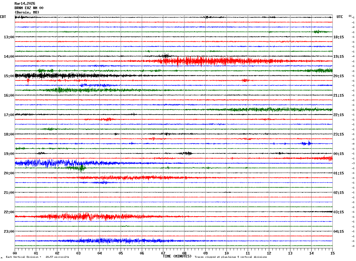Viewport: 356px width, 261px height.
Task: Click the 03:15 UTC time label
Action: [x=339, y=212]
